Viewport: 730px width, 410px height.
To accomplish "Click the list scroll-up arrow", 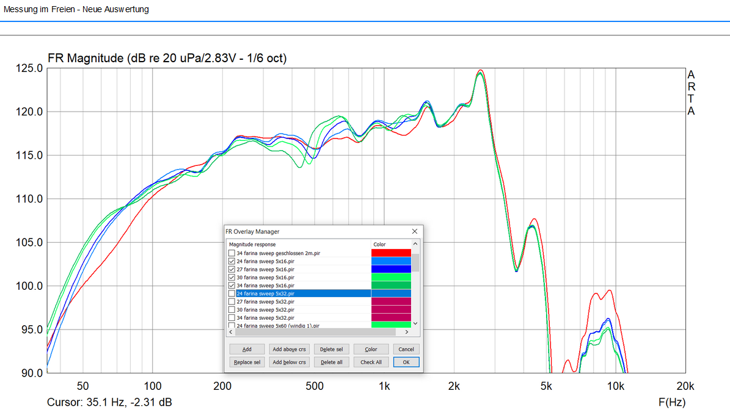I will tap(415, 243).
